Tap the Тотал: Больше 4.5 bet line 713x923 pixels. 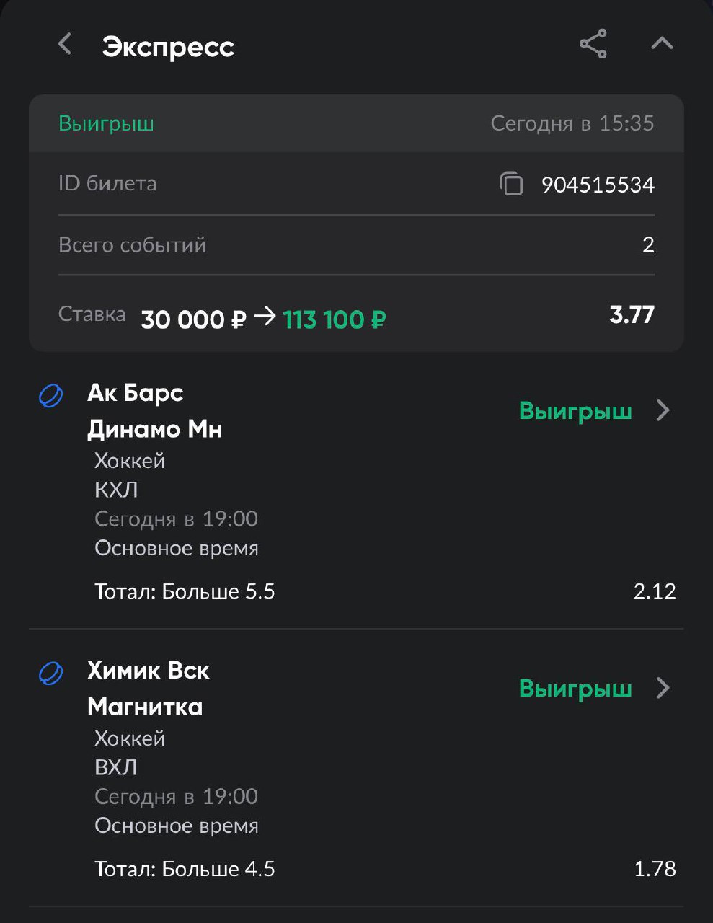pos(185,869)
